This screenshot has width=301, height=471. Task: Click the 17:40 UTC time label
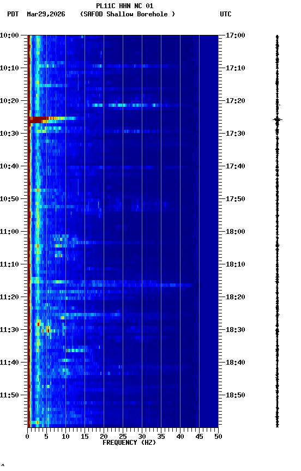pyautogui.click(x=236, y=166)
